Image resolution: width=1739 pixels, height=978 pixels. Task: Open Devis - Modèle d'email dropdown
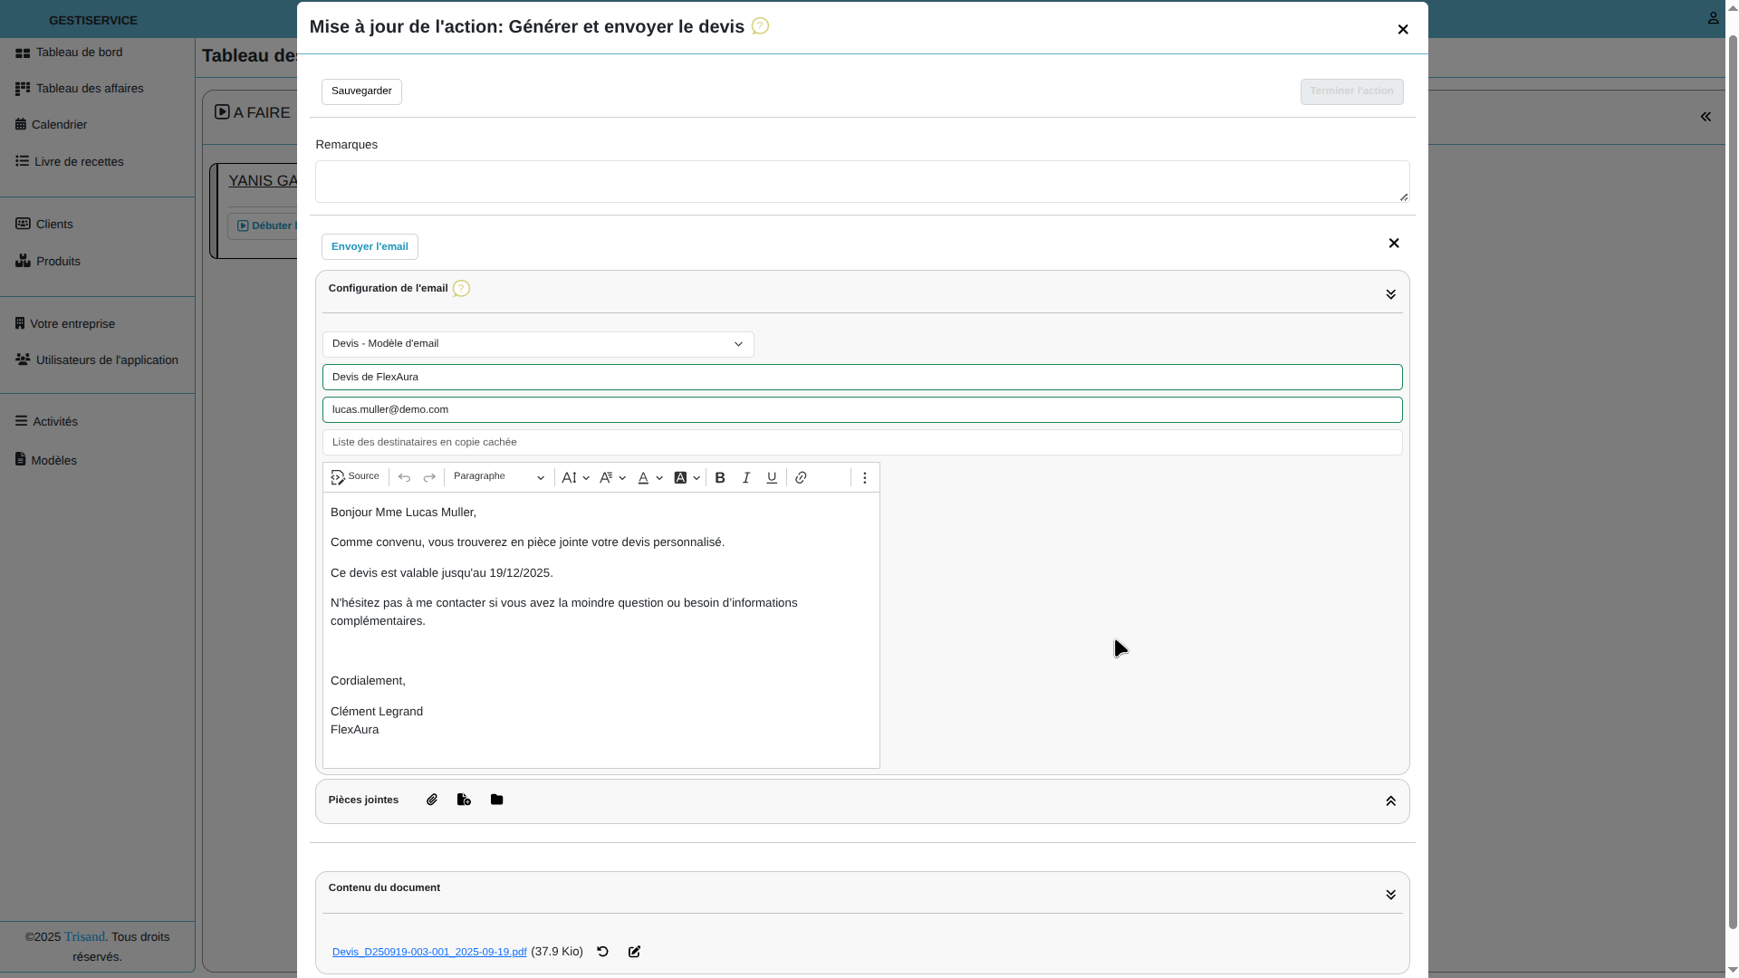point(538,344)
